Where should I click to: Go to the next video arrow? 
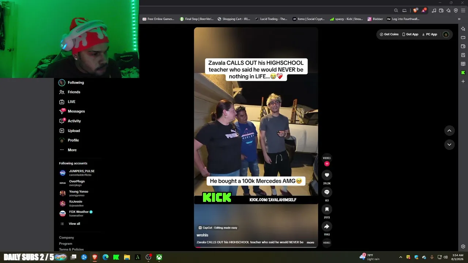tap(449, 145)
